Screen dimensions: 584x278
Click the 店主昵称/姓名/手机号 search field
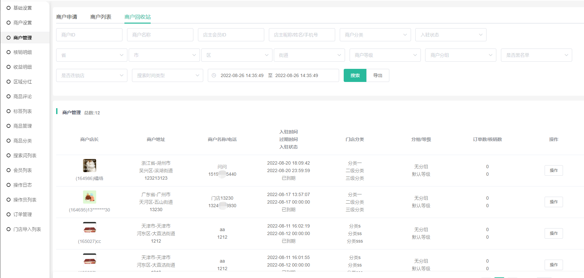[302, 35]
